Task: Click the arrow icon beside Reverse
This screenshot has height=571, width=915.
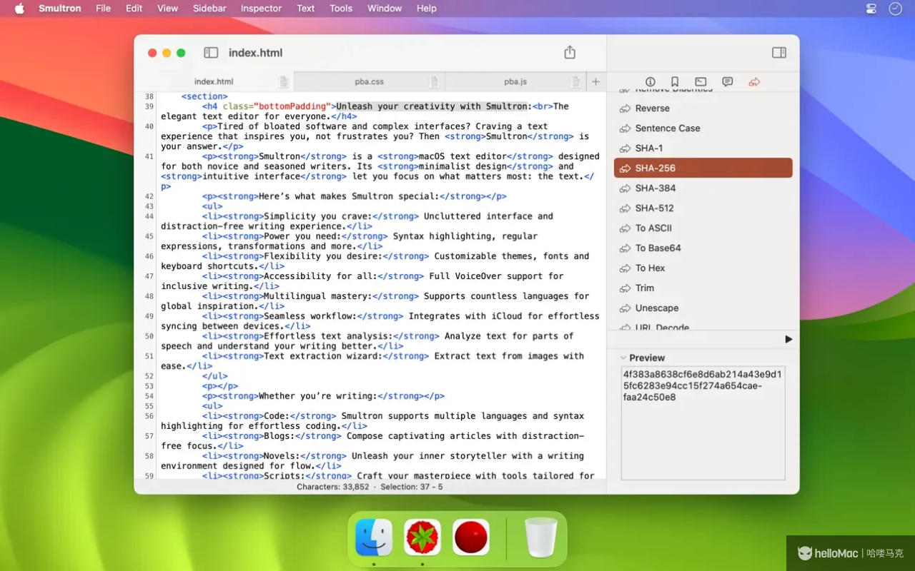Action: pyautogui.click(x=625, y=108)
